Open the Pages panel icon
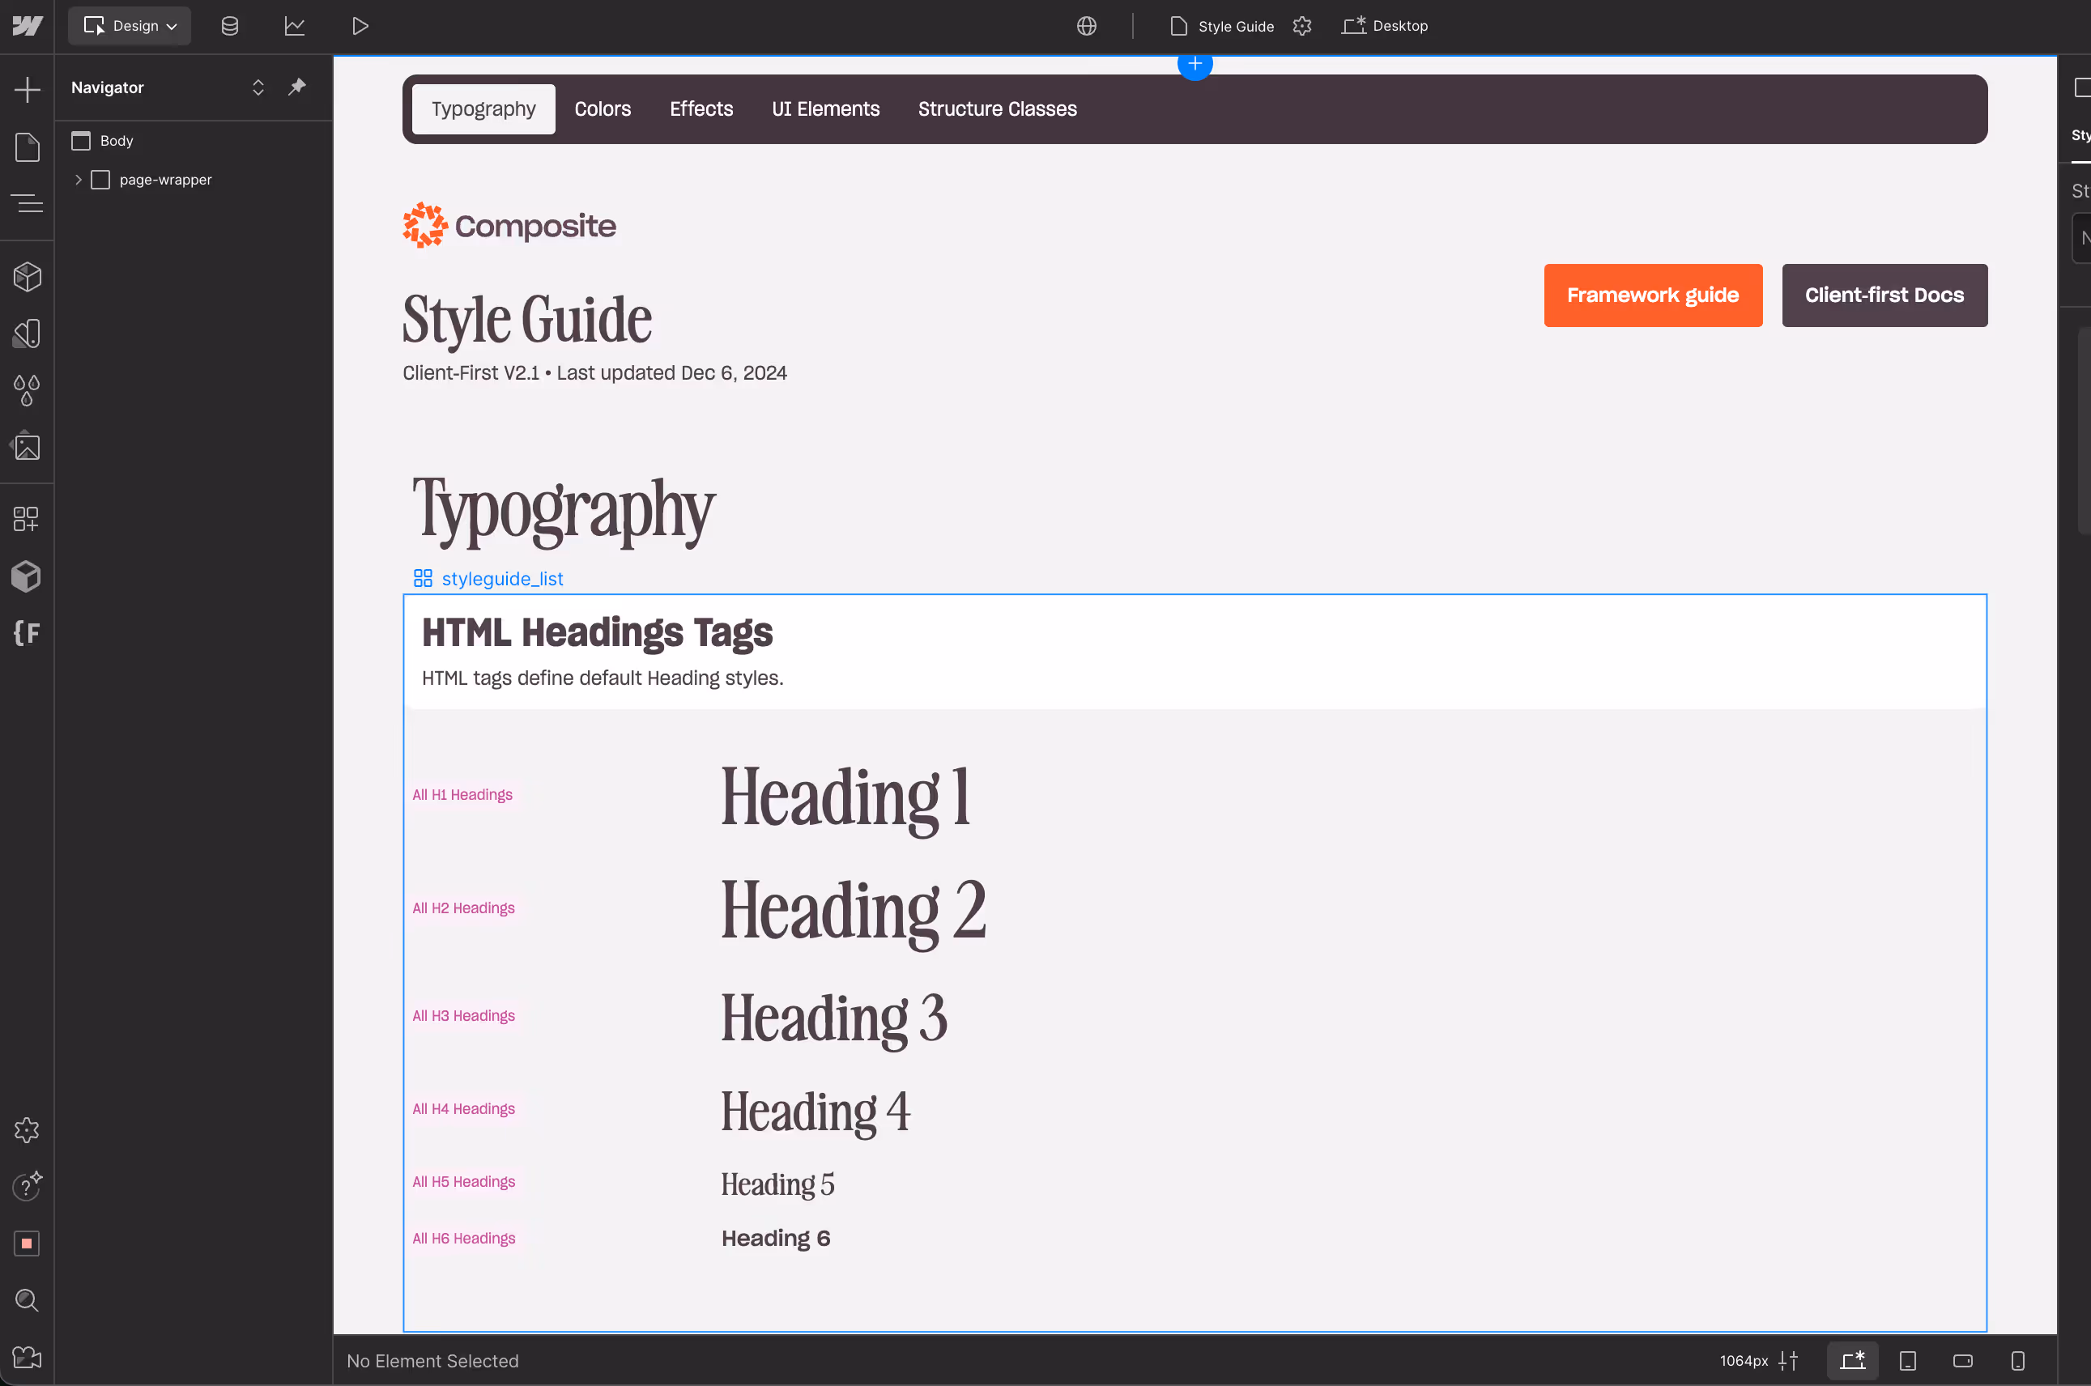 pyautogui.click(x=27, y=147)
